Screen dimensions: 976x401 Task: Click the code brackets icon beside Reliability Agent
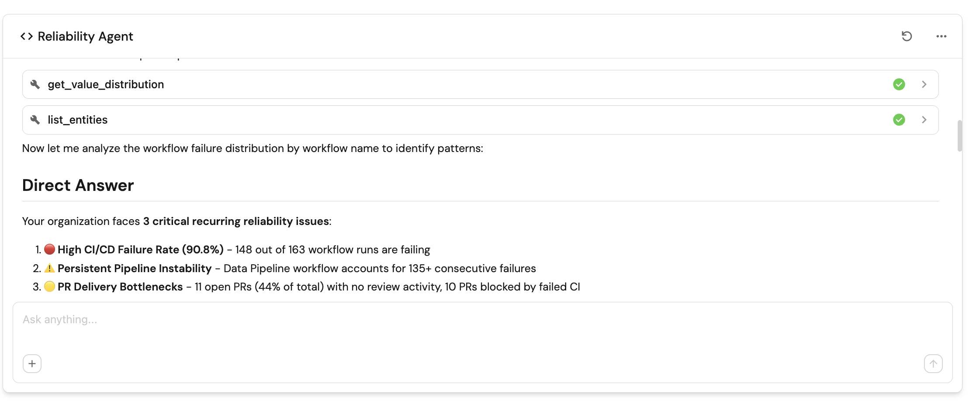click(x=27, y=36)
